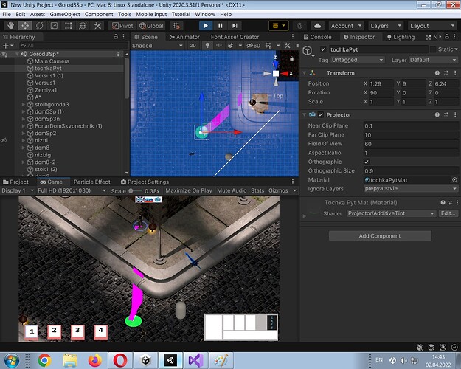Image resolution: width=461 pixels, height=369 pixels.
Task: Select Zemlya1 object in Hierarchy
Action: 46,90
